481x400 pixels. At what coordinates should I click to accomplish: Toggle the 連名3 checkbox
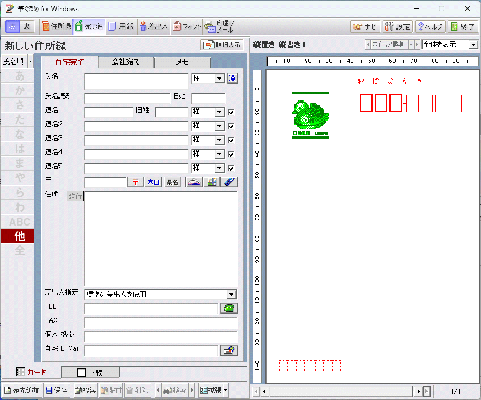pyautogui.click(x=231, y=140)
